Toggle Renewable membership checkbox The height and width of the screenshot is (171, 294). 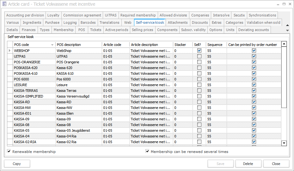point(9,152)
